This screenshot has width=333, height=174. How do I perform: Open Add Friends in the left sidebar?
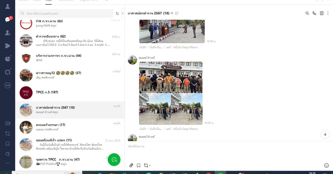pyautogui.click(x=7, y=33)
